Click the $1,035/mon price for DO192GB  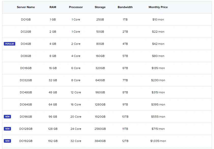coord(158,141)
